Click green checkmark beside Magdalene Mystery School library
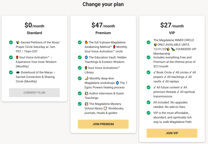The width and height of the screenshot is (208, 144). point(80,104)
